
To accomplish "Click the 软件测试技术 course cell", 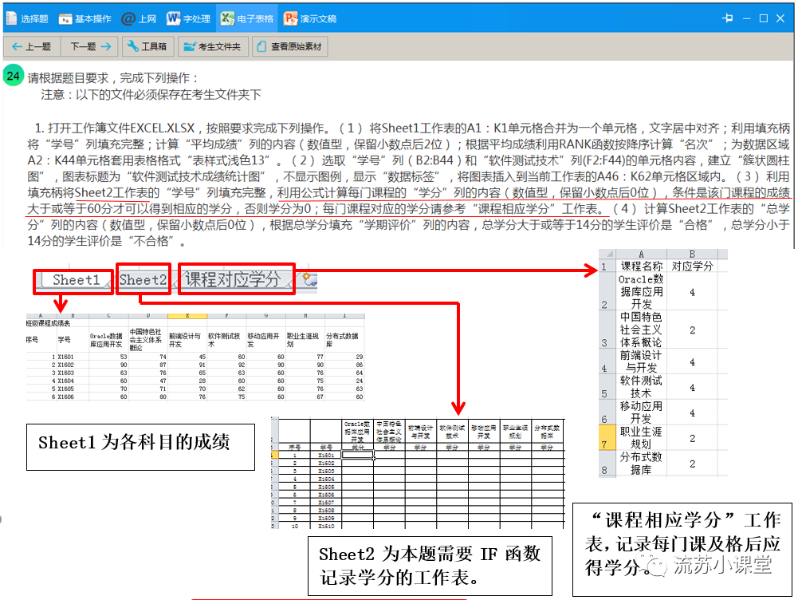I will [x=641, y=387].
